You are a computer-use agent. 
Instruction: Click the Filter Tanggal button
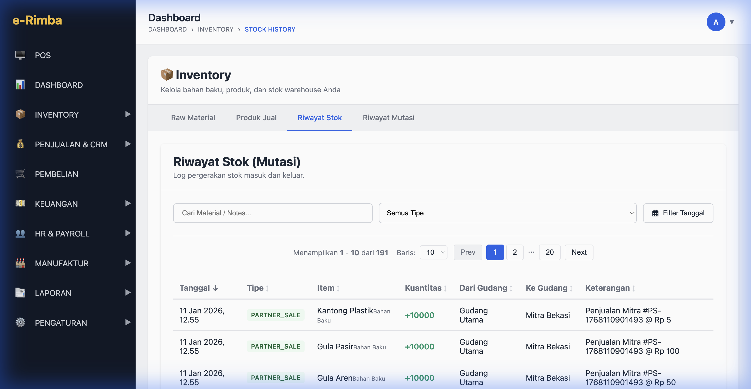(678, 213)
